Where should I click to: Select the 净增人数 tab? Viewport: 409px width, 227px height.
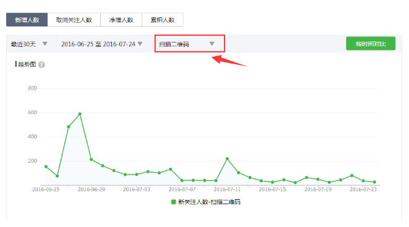click(x=121, y=20)
